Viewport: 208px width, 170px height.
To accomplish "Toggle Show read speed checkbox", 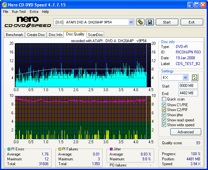I will point(164,120).
